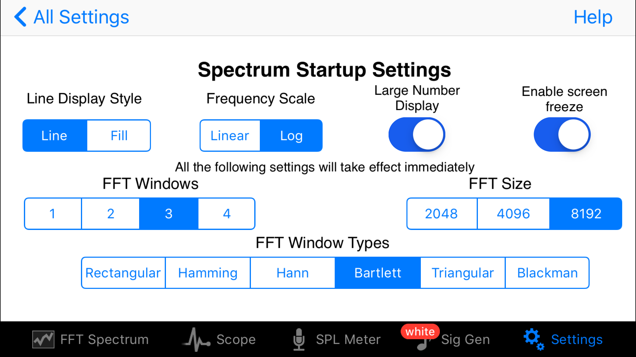636x357 pixels.
Task: Open the SPL Meter microphone icon
Action: point(299,339)
